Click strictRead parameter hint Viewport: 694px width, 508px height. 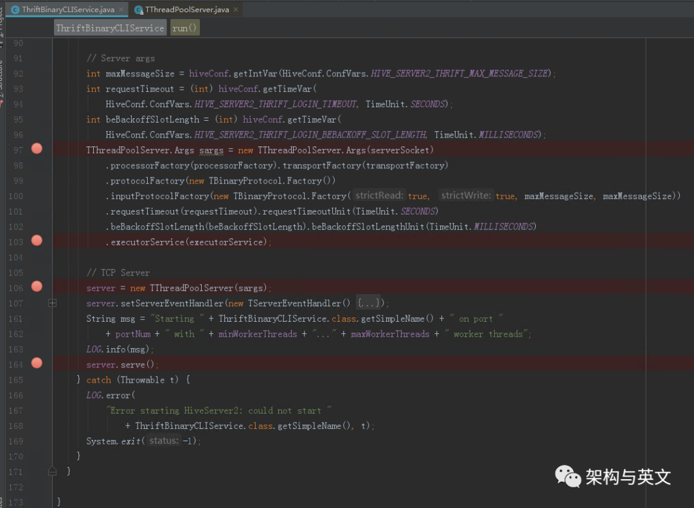coord(379,195)
